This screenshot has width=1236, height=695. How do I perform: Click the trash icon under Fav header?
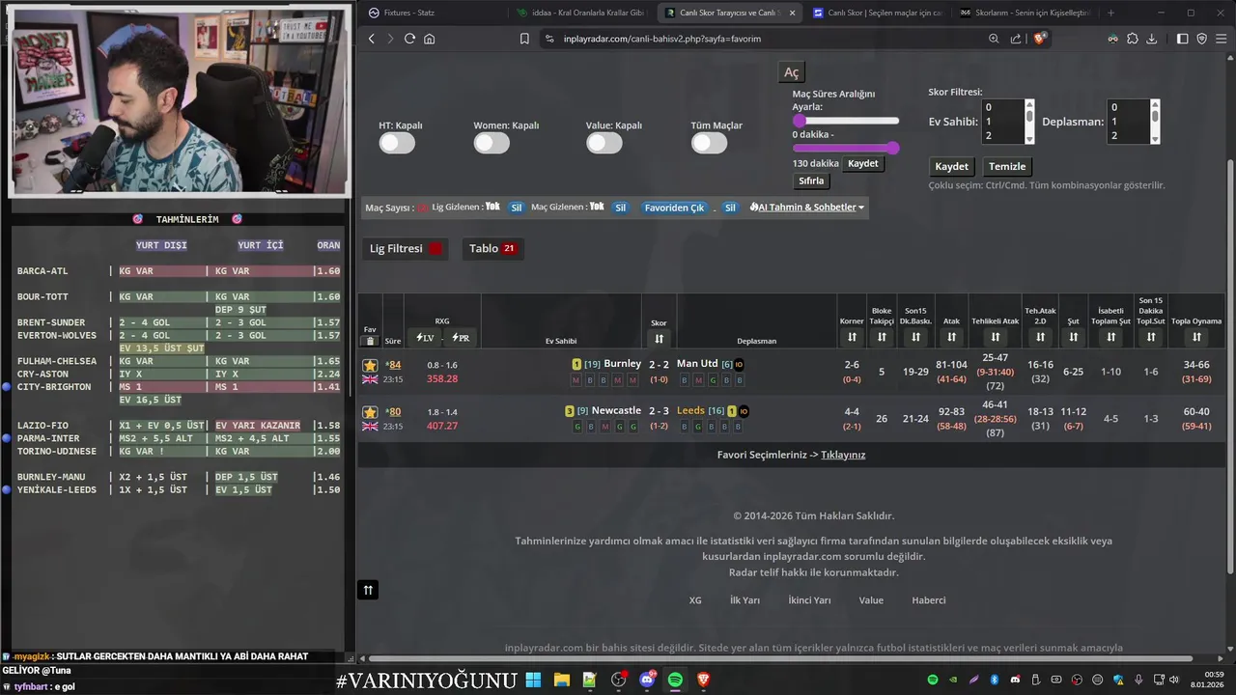click(370, 341)
